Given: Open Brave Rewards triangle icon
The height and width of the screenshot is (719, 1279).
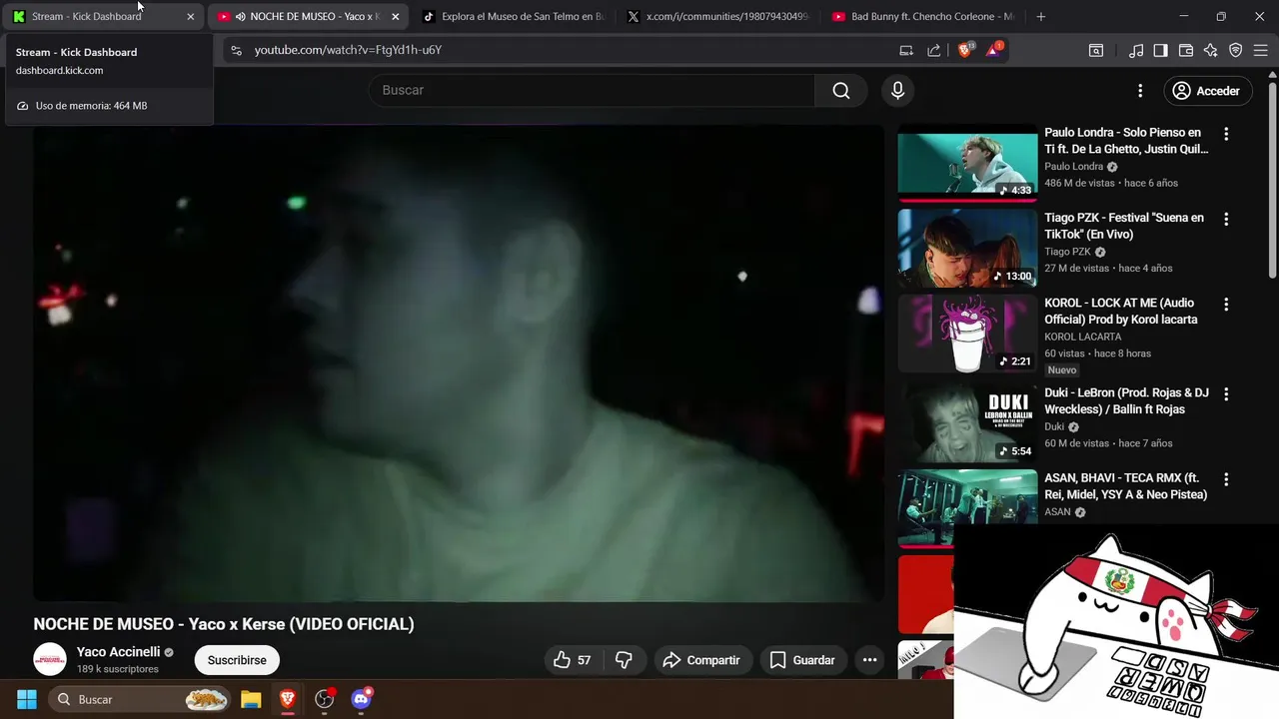Looking at the screenshot, I should 994,50.
